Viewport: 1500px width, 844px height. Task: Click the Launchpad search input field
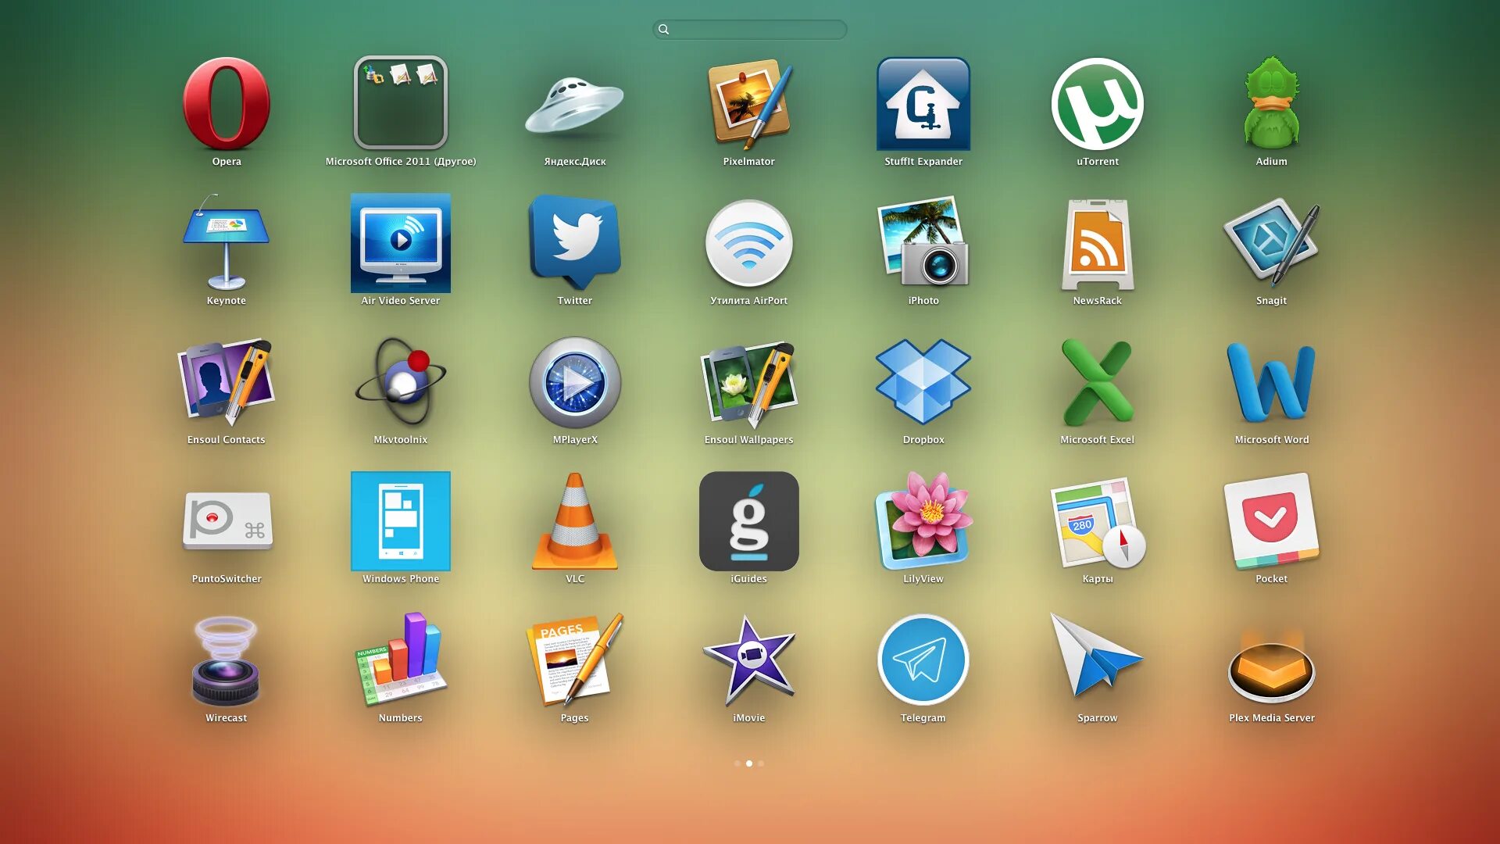750,28
